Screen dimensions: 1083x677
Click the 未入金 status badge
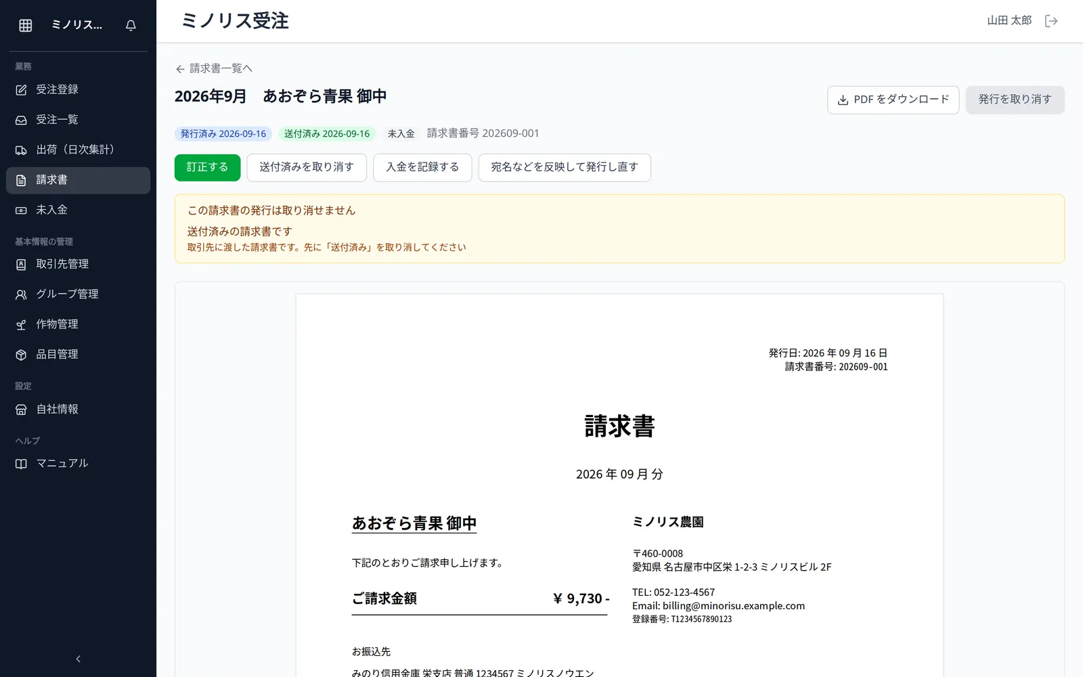[401, 134]
